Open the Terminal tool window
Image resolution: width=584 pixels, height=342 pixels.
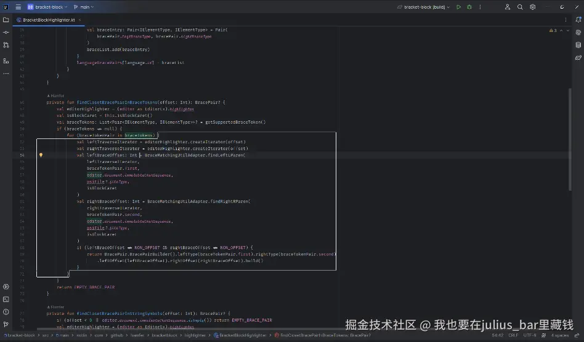6,299
